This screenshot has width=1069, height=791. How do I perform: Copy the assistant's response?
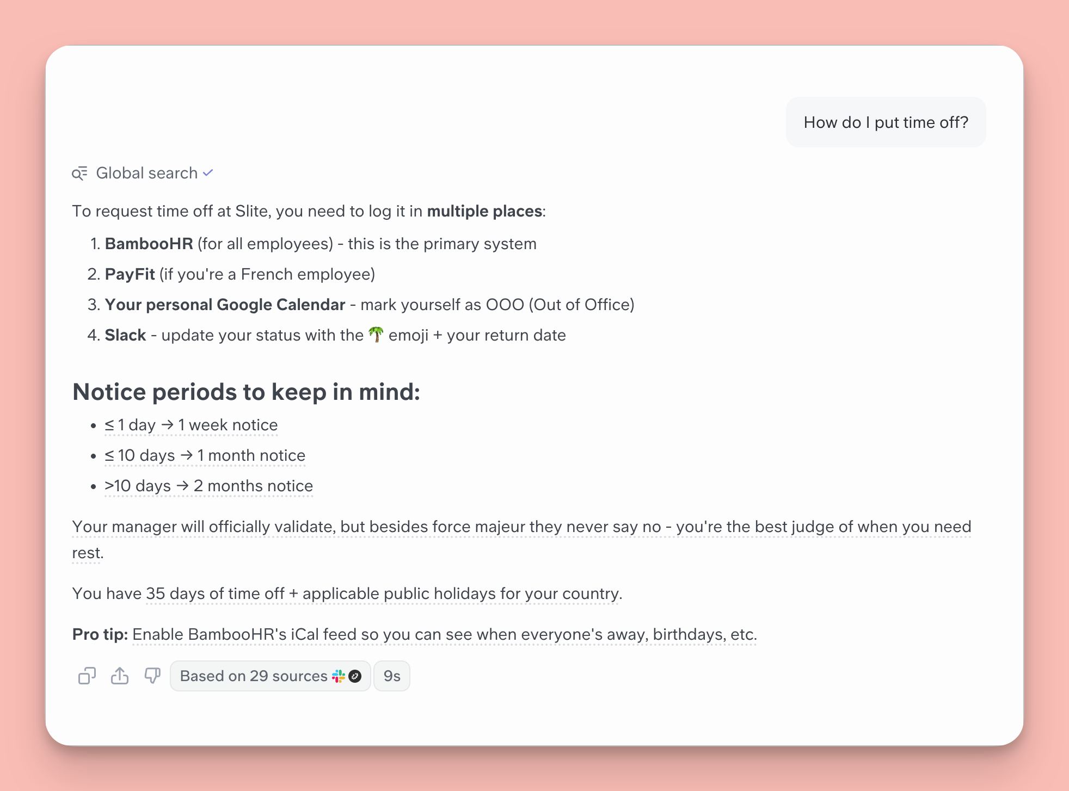87,676
